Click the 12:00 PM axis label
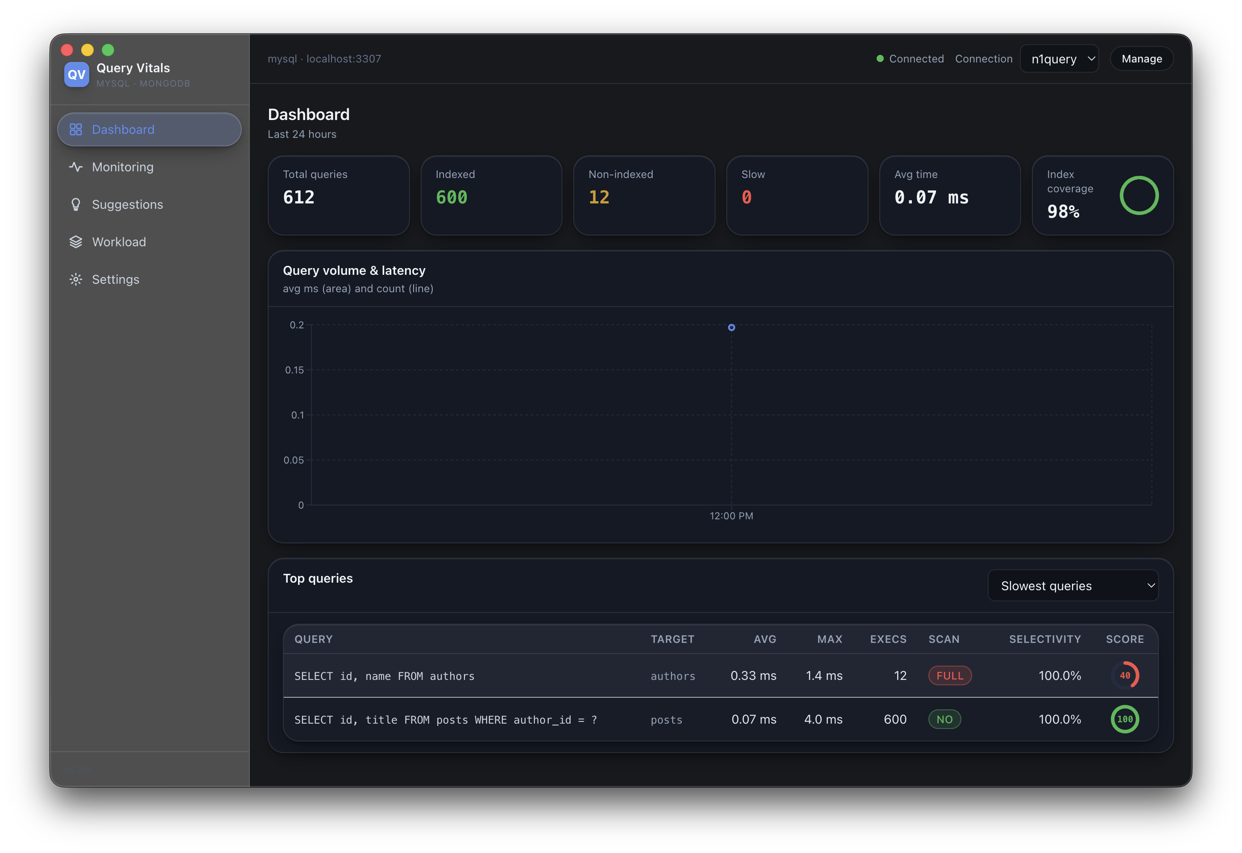 pyautogui.click(x=731, y=516)
